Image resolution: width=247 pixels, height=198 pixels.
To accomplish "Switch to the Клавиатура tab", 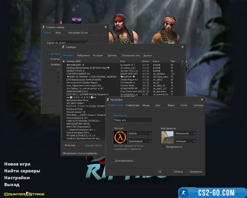I will (x=132, y=105).
